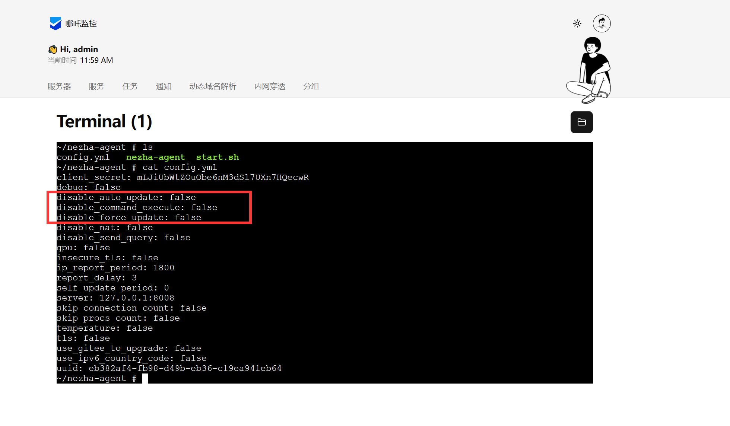Click the terminal cursor at the prompt
The height and width of the screenshot is (426, 730).
(145, 378)
